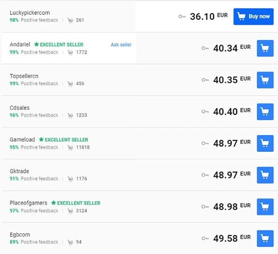Click Andariel's 99% positive feedback rating
Viewport: 278px width, 254px height.
[x=14, y=52]
